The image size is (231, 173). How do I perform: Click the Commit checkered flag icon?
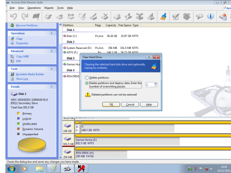pyautogui.click(x=36, y=17)
